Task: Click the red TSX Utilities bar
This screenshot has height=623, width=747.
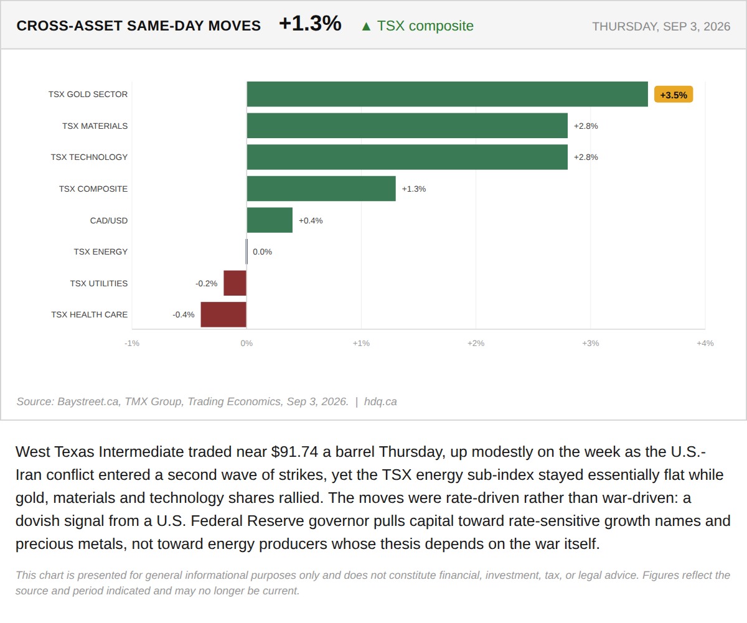Action: click(x=235, y=283)
